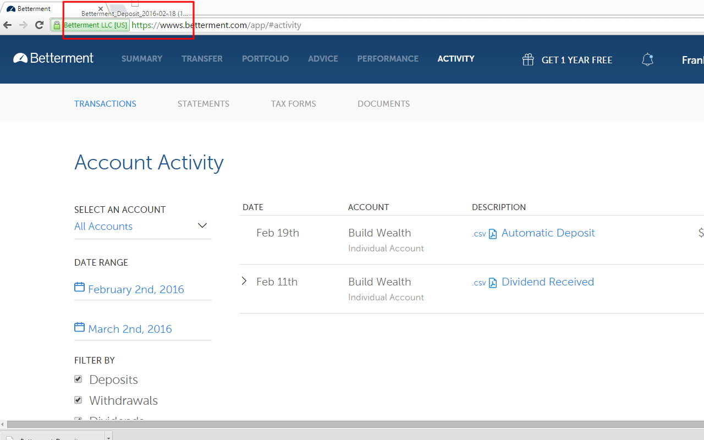
Task: Click Build Wealth in the Feb 11th row
Action: coord(380,282)
